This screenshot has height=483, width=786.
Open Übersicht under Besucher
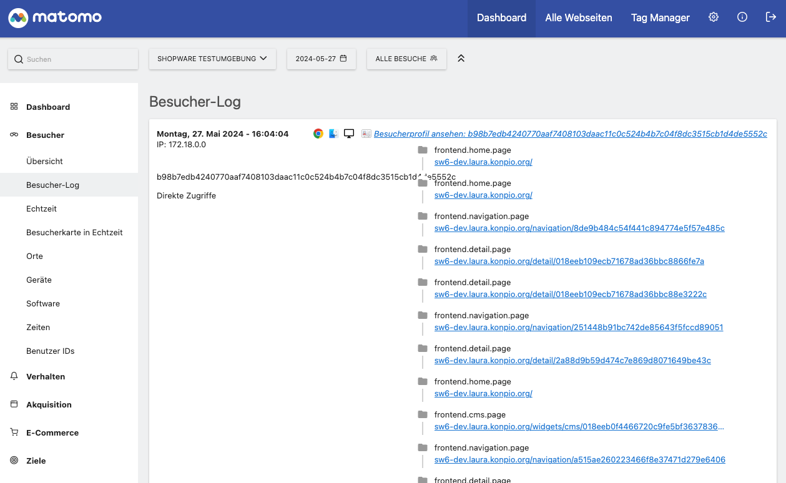[x=44, y=161]
